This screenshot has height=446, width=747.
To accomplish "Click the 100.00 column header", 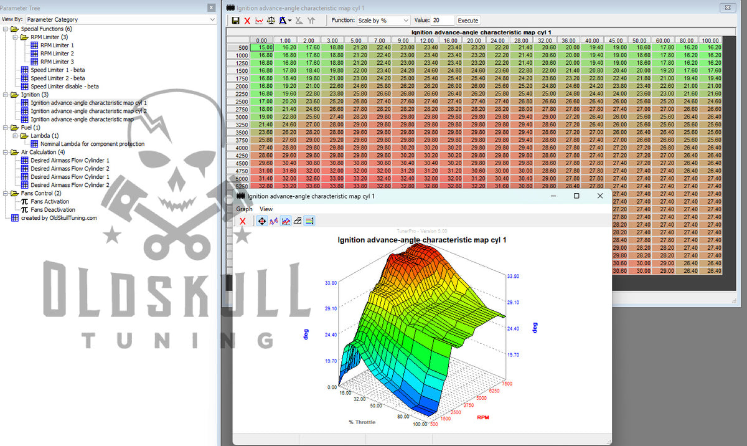I will [x=710, y=40].
